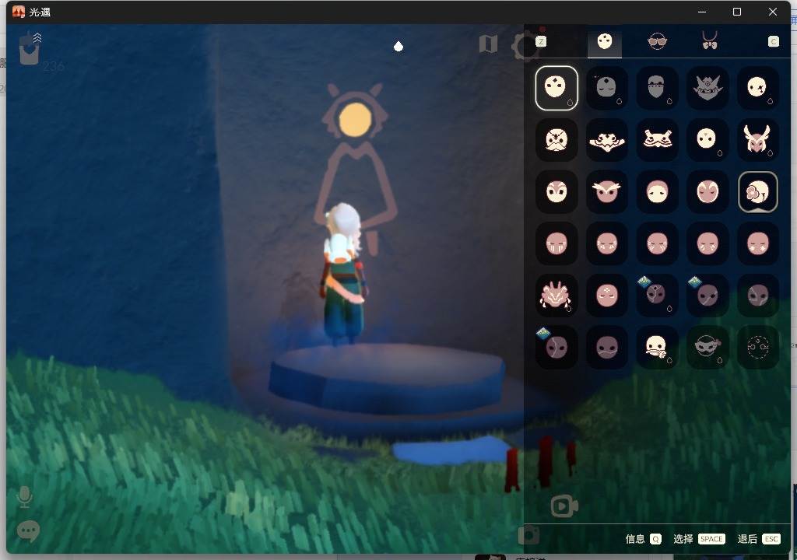Click the 信息 Q info button

pos(643,539)
